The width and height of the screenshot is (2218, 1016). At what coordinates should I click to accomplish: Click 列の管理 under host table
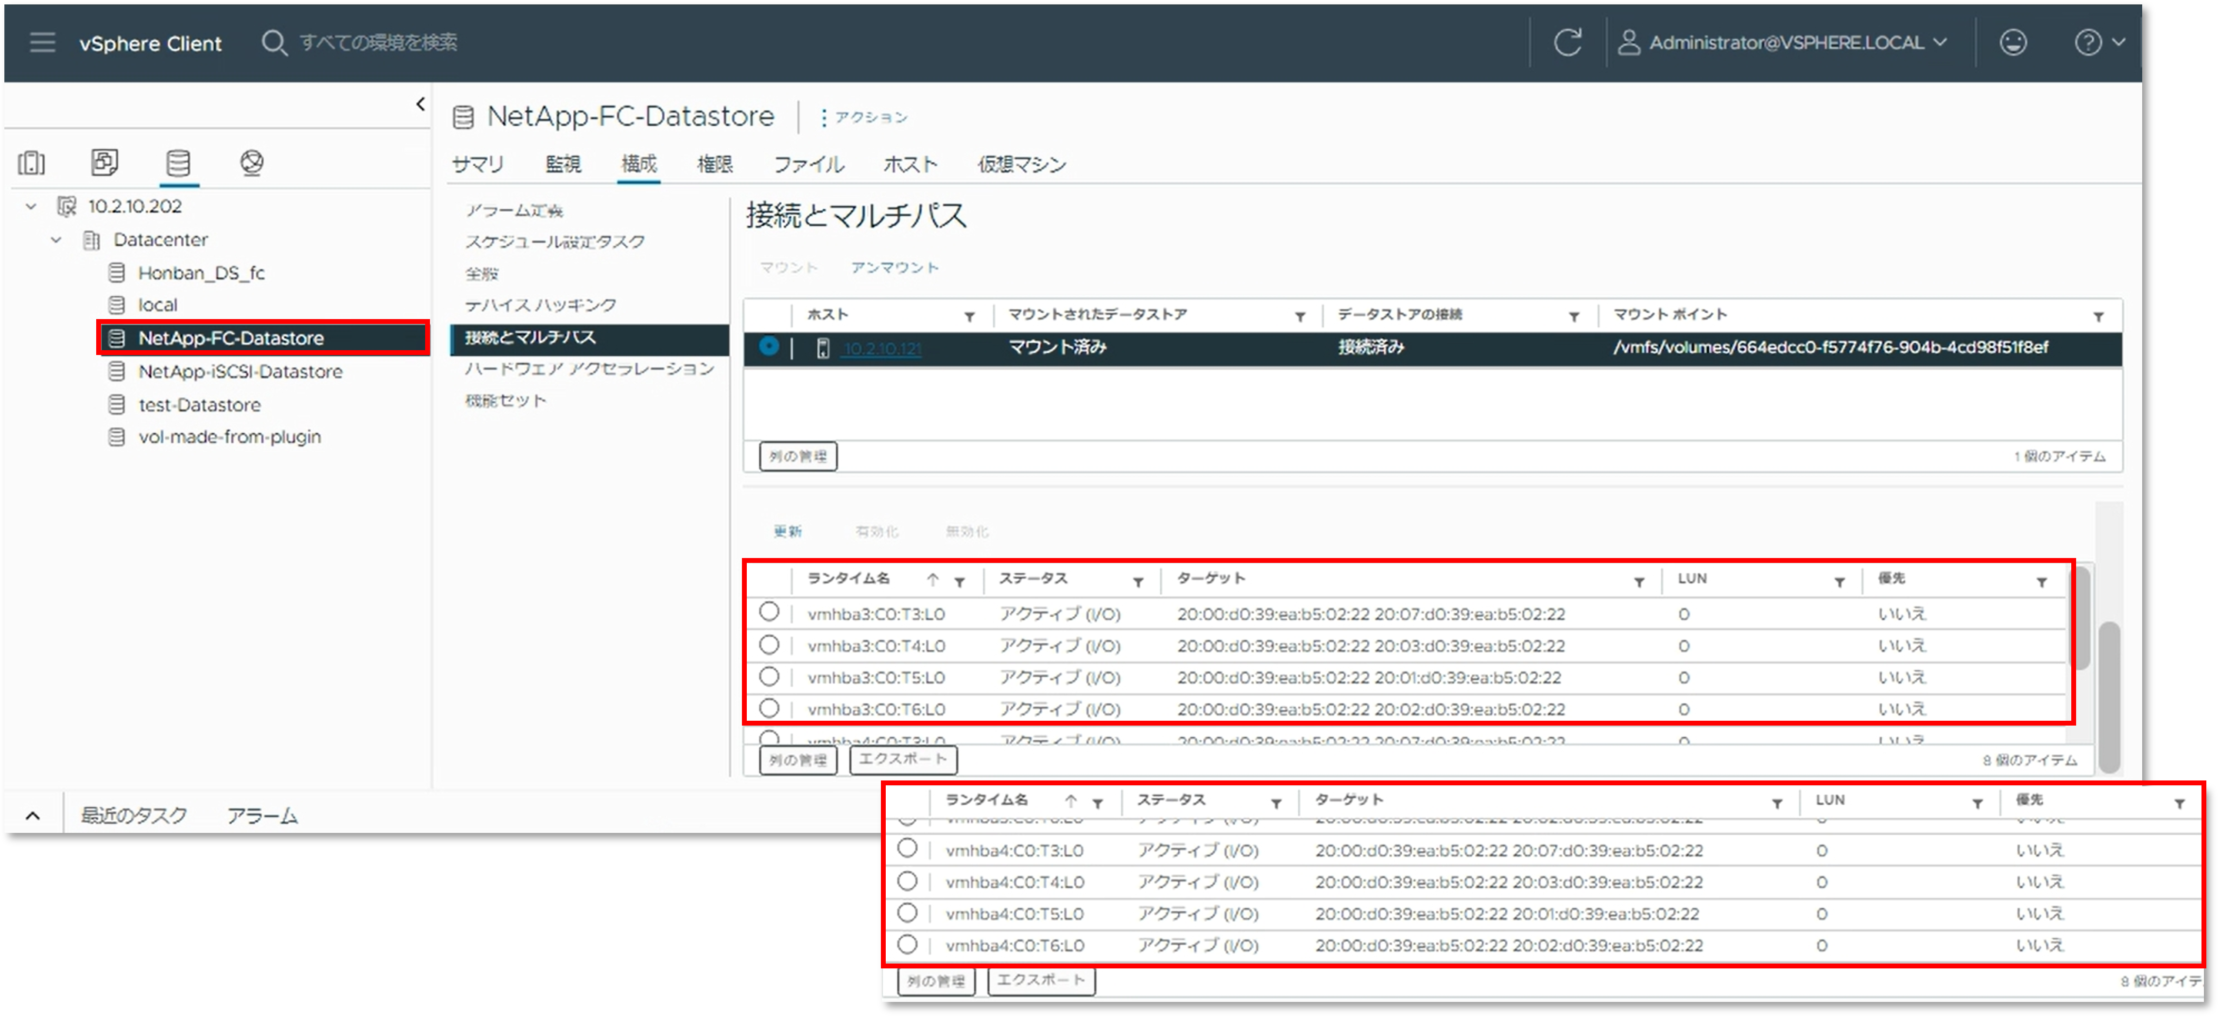coord(798,456)
